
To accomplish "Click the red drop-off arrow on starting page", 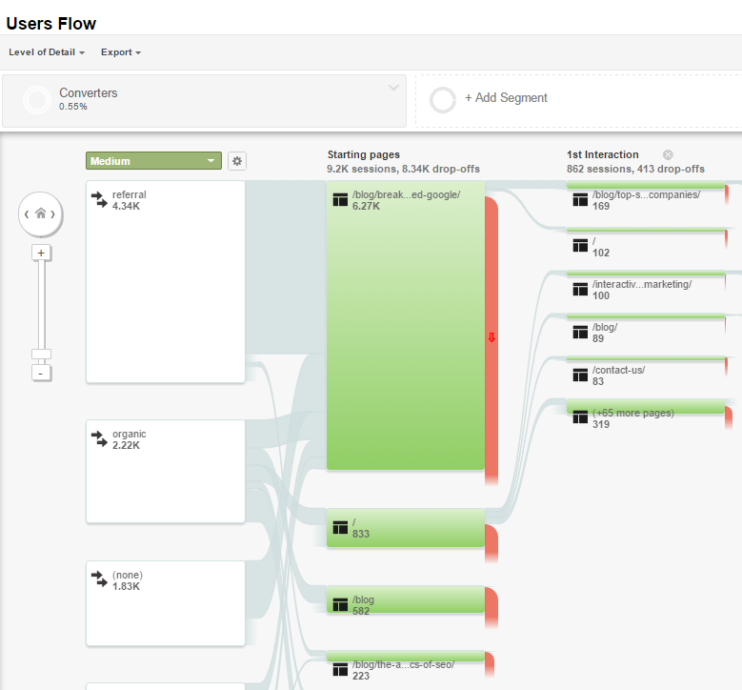I will (x=491, y=337).
